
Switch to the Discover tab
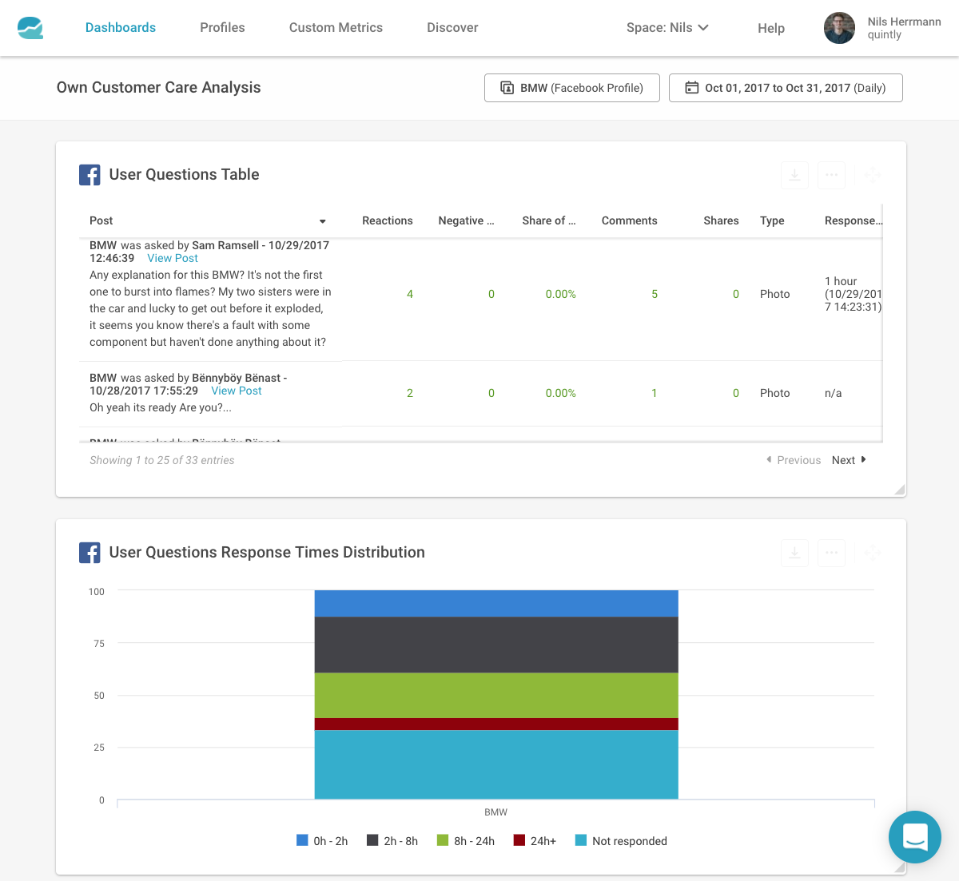coord(452,27)
